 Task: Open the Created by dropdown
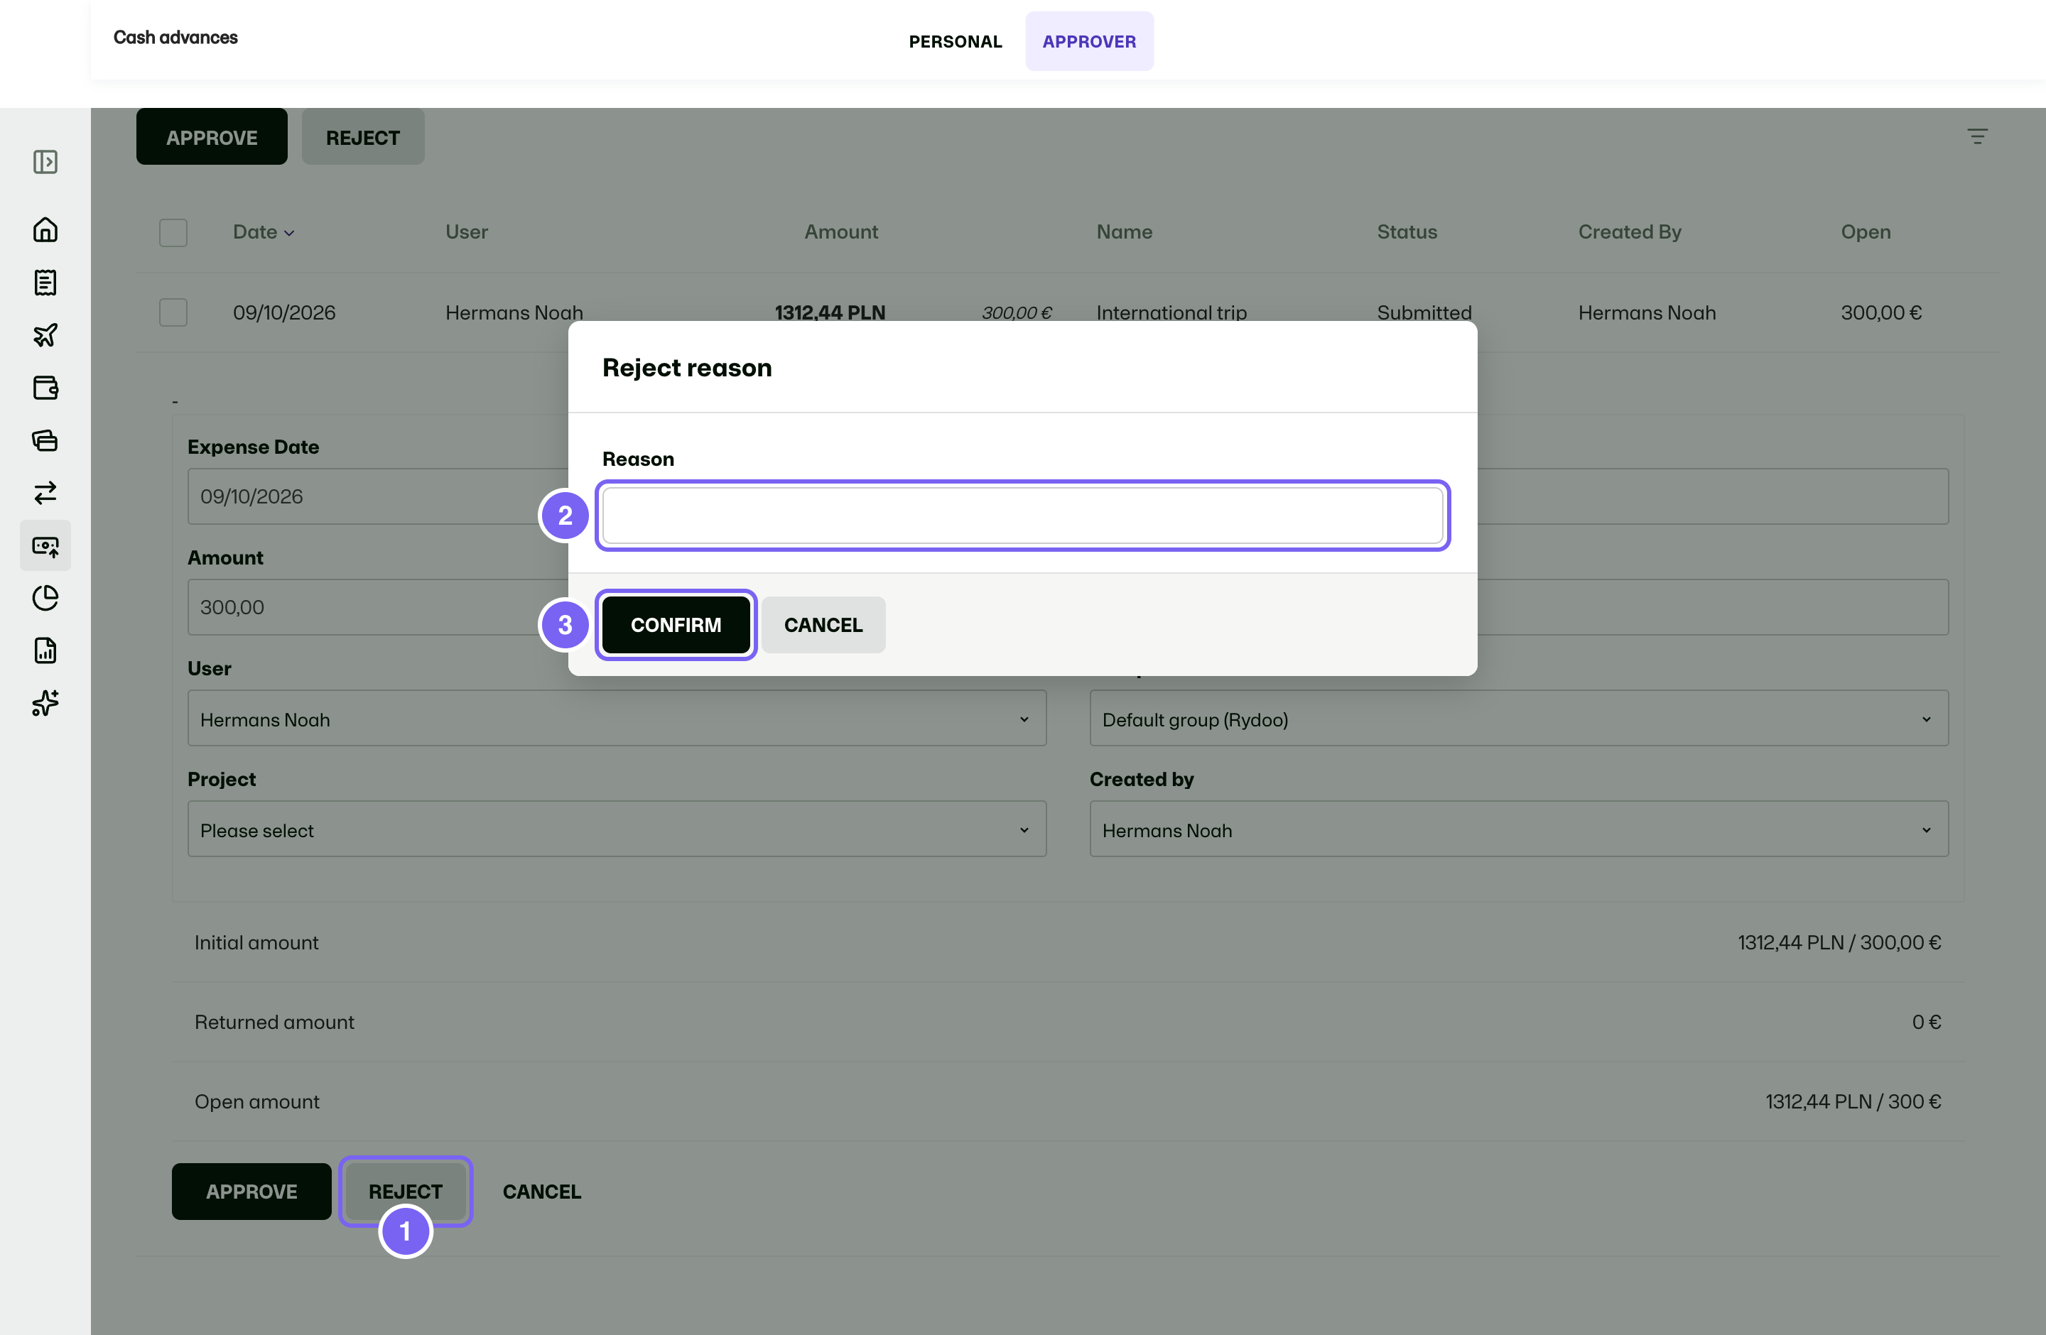pos(1518,829)
